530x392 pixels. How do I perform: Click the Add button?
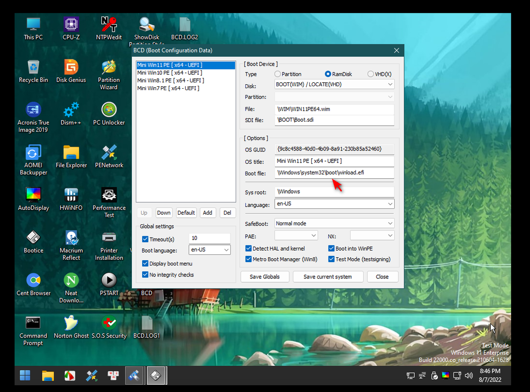coord(207,213)
